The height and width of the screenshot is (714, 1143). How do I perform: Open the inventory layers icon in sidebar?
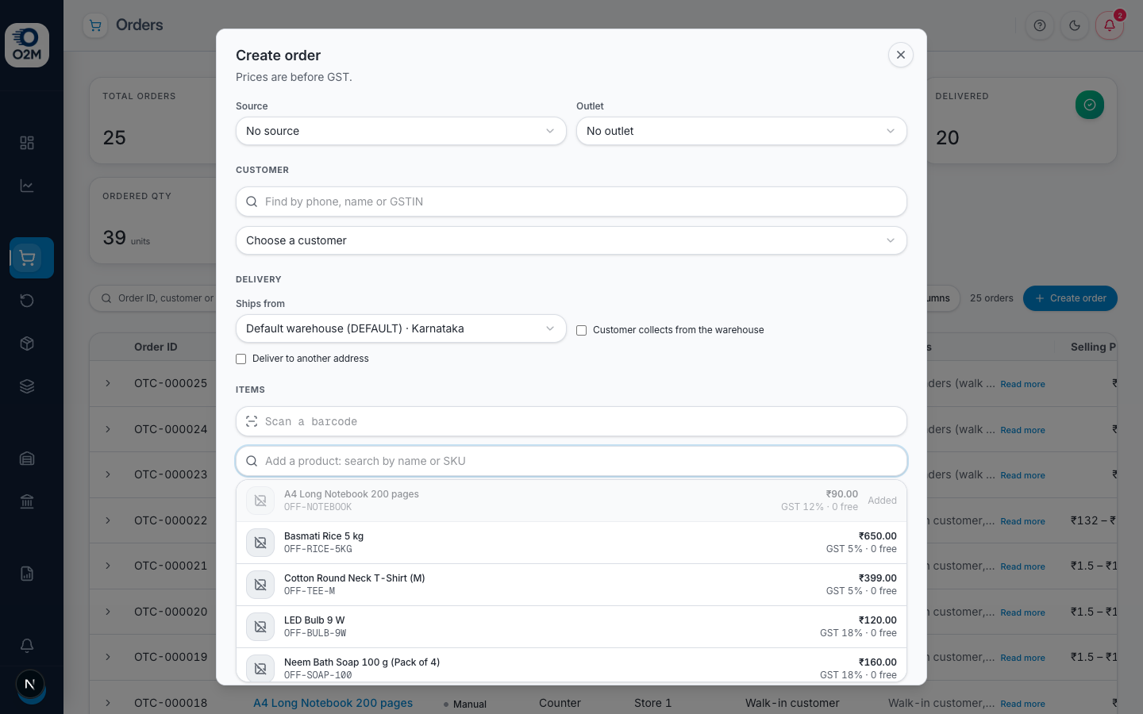pyautogui.click(x=27, y=386)
